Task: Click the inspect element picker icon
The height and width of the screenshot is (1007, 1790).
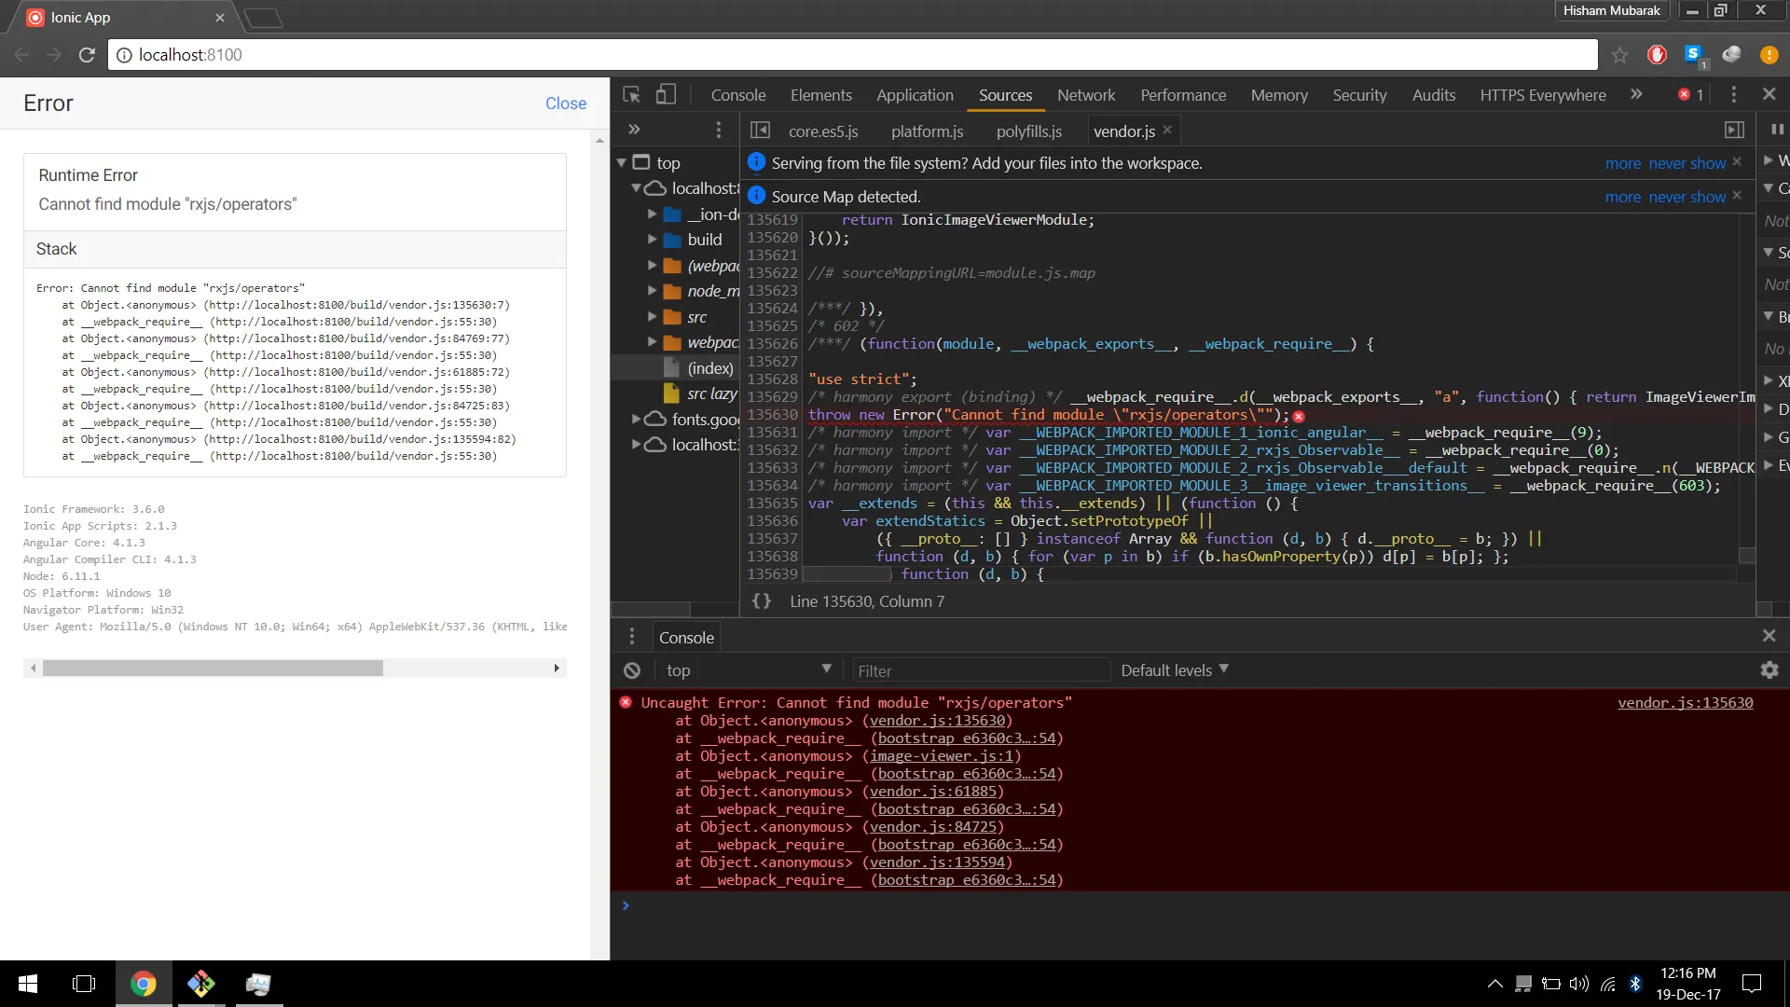Action: click(631, 95)
